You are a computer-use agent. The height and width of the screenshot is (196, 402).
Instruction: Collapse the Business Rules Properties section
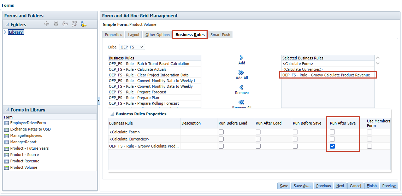pos(112,114)
